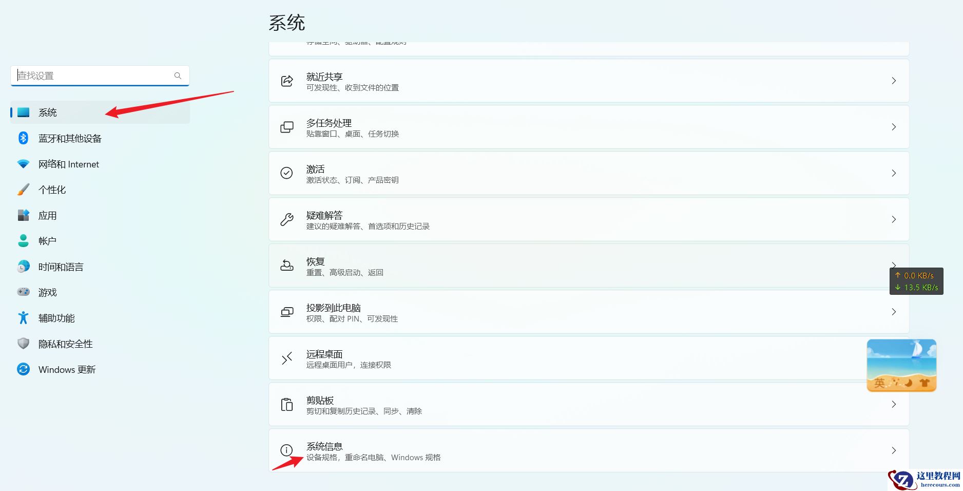Open 激活 details via its right chevron
This screenshot has height=491, width=963.
(894, 173)
